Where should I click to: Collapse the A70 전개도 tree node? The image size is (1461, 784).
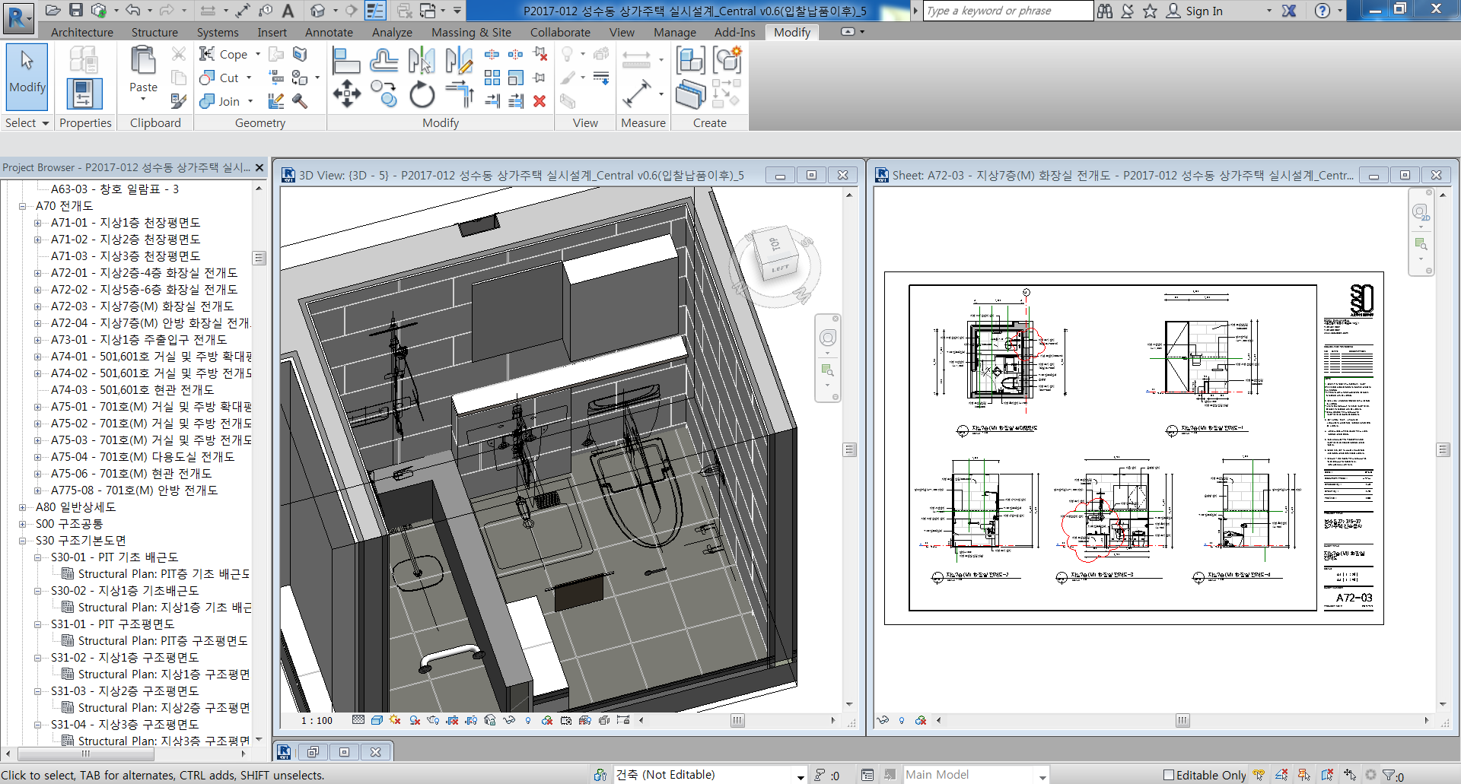coord(23,206)
